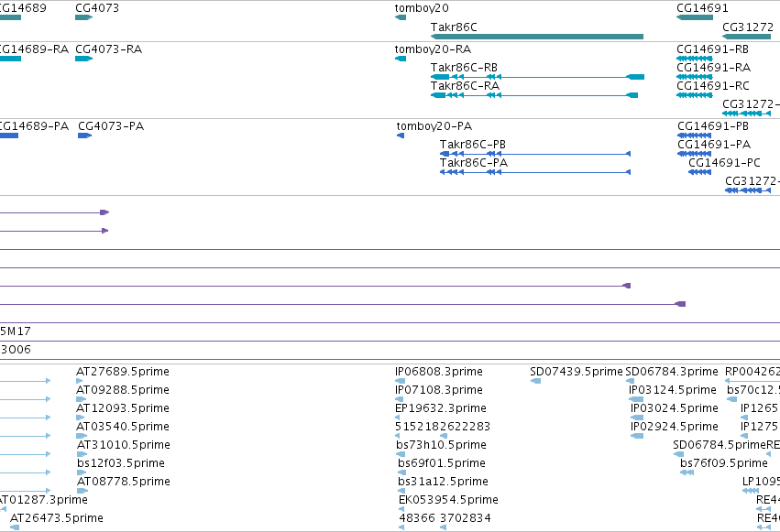Select the tomboy20-RA transcript label
The width and height of the screenshot is (780, 532).
[433, 49]
